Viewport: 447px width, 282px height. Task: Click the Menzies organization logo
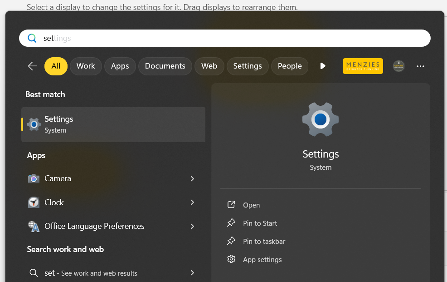pyautogui.click(x=363, y=66)
